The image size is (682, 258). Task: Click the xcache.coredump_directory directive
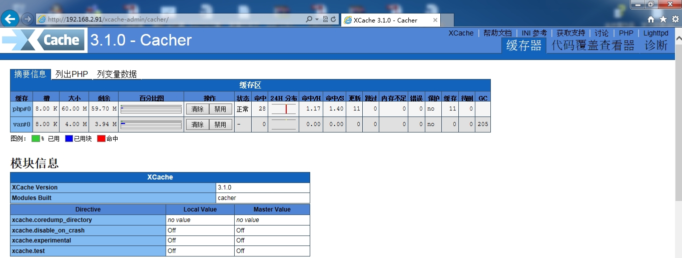pos(52,220)
